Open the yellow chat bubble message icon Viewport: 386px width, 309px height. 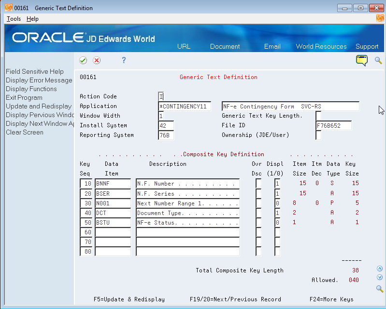[x=362, y=60]
